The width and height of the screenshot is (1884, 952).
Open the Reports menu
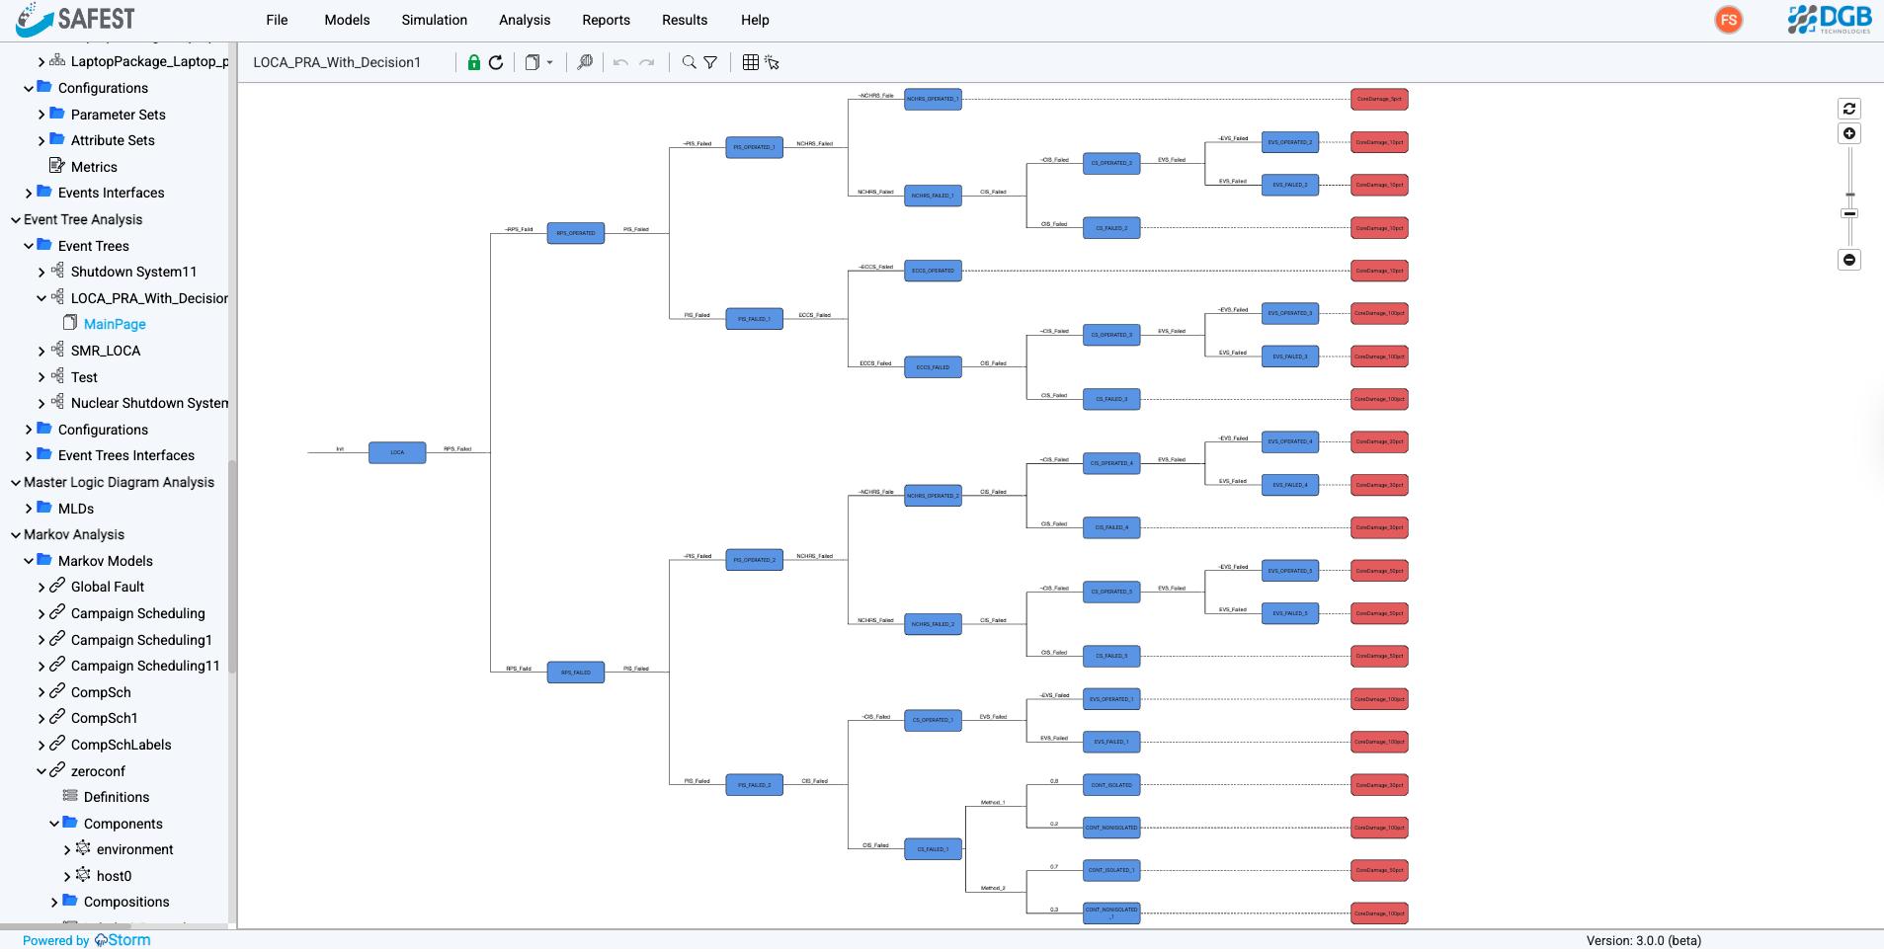606,20
